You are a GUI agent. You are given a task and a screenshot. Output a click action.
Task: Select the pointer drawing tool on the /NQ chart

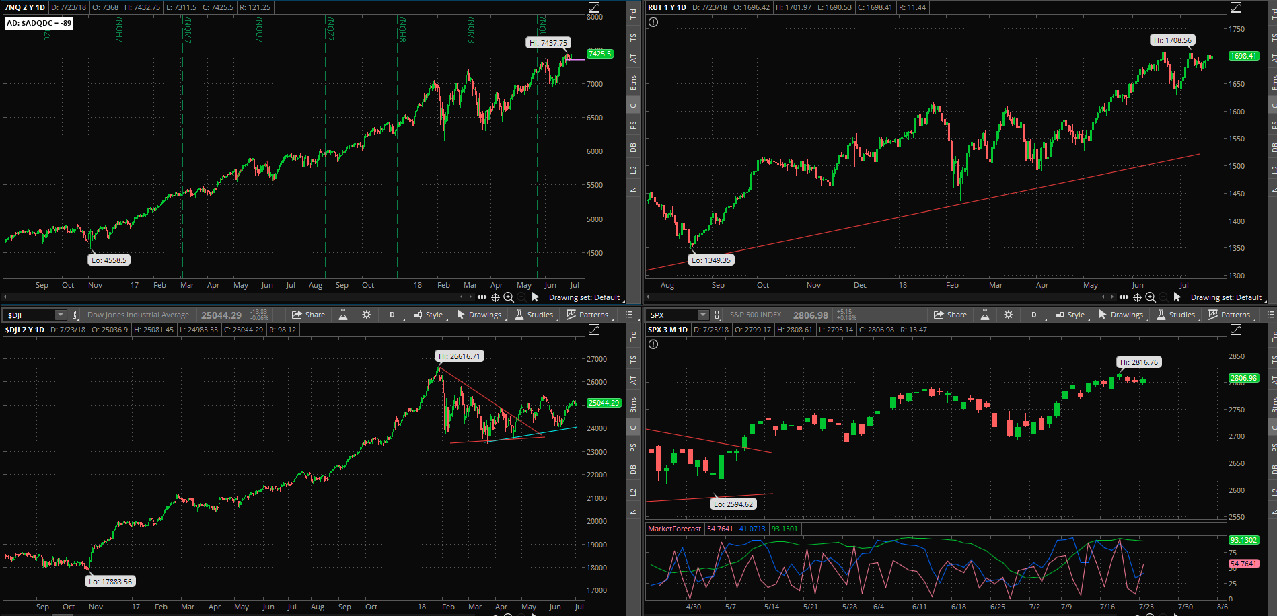pos(536,297)
